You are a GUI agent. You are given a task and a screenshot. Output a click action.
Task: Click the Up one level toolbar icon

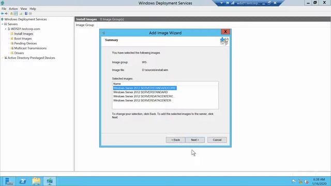point(11,13)
